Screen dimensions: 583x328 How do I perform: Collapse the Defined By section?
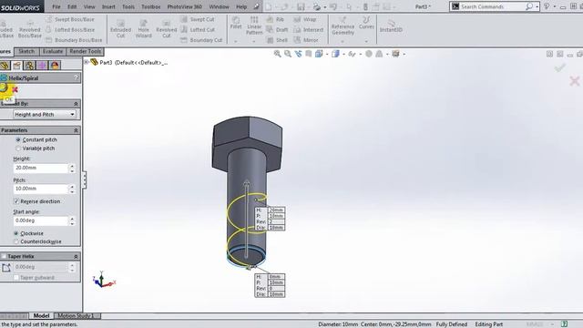[76, 104]
